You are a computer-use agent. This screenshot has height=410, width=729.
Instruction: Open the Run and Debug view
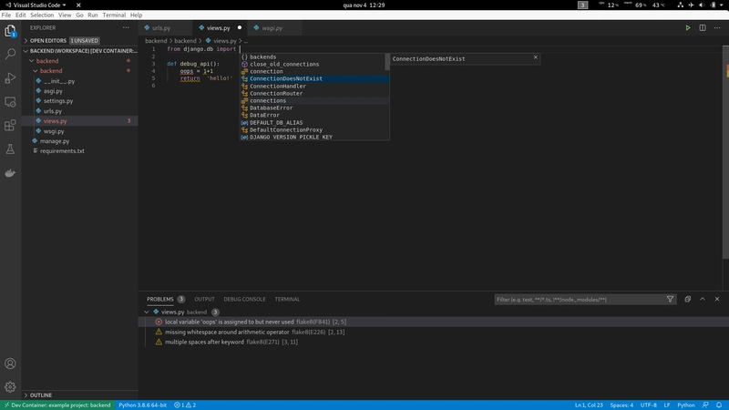click(x=10, y=78)
